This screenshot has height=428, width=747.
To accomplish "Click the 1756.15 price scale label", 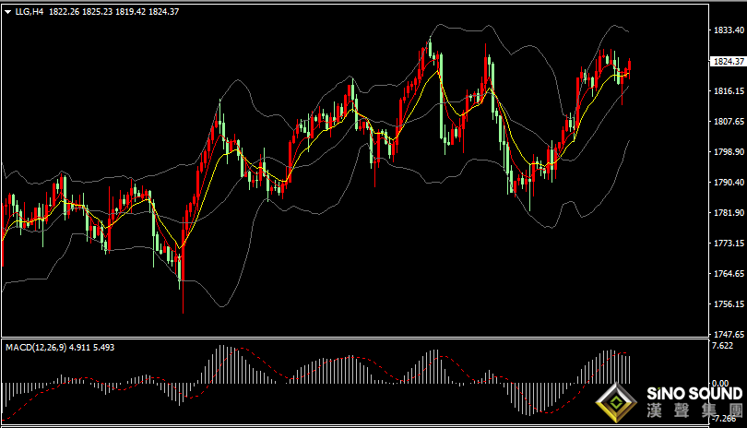I will point(729,304).
